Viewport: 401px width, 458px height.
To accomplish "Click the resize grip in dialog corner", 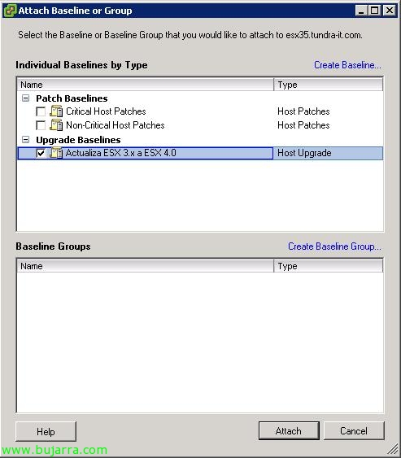I will (394, 449).
